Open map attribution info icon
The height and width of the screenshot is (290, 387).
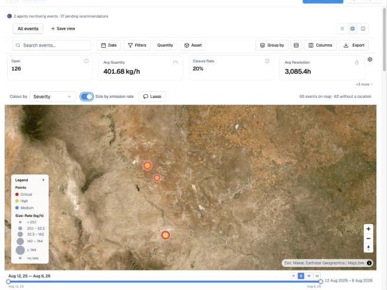coord(369,263)
